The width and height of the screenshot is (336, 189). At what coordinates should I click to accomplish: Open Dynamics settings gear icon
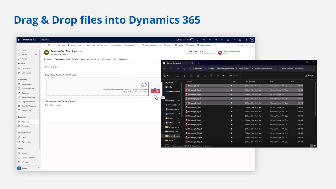(228, 40)
